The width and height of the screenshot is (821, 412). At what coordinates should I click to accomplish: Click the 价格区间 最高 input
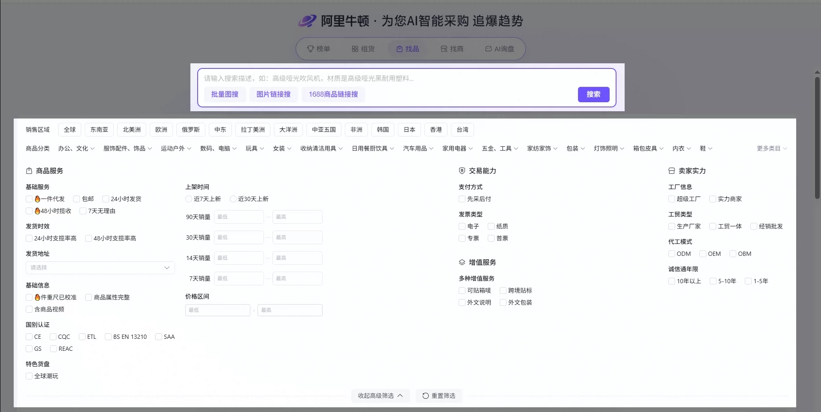[x=290, y=310]
